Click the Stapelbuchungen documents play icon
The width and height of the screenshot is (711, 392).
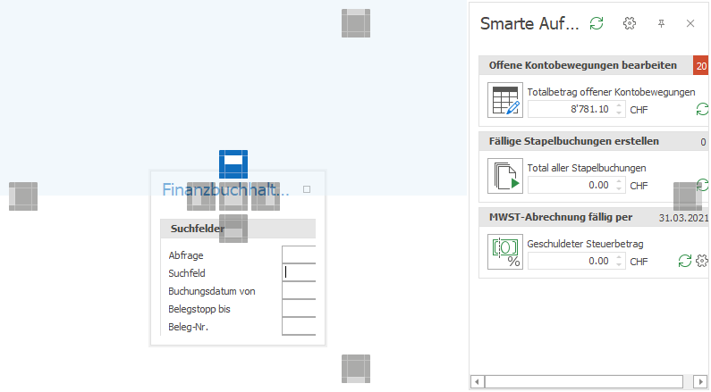pos(505,176)
